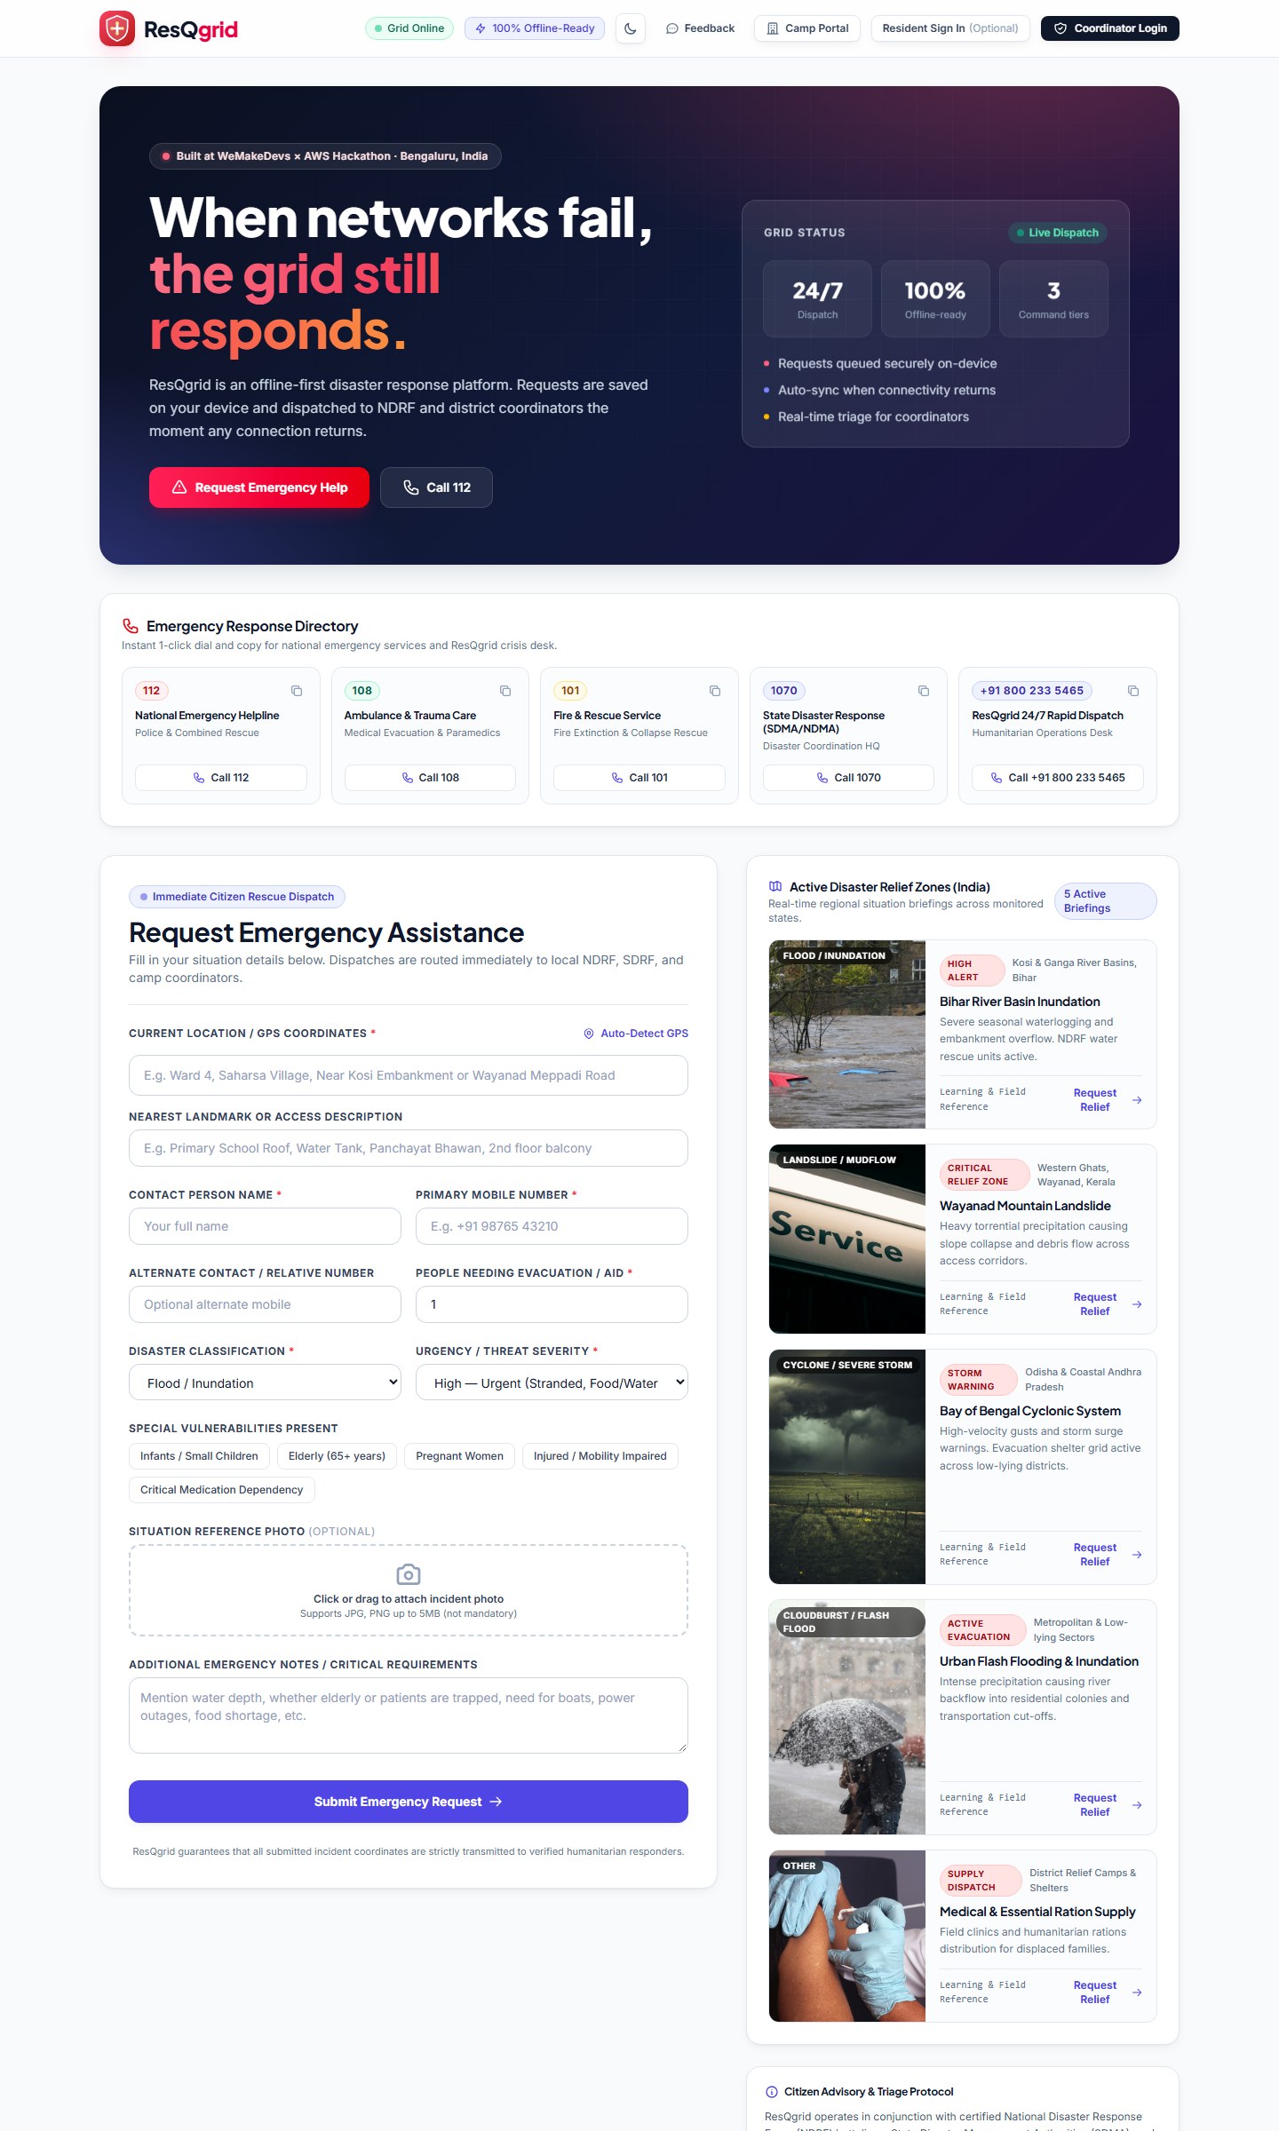Image resolution: width=1279 pixels, height=2131 pixels.
Task: Copy the 108 ambulance number
Action: coord(505,691)
